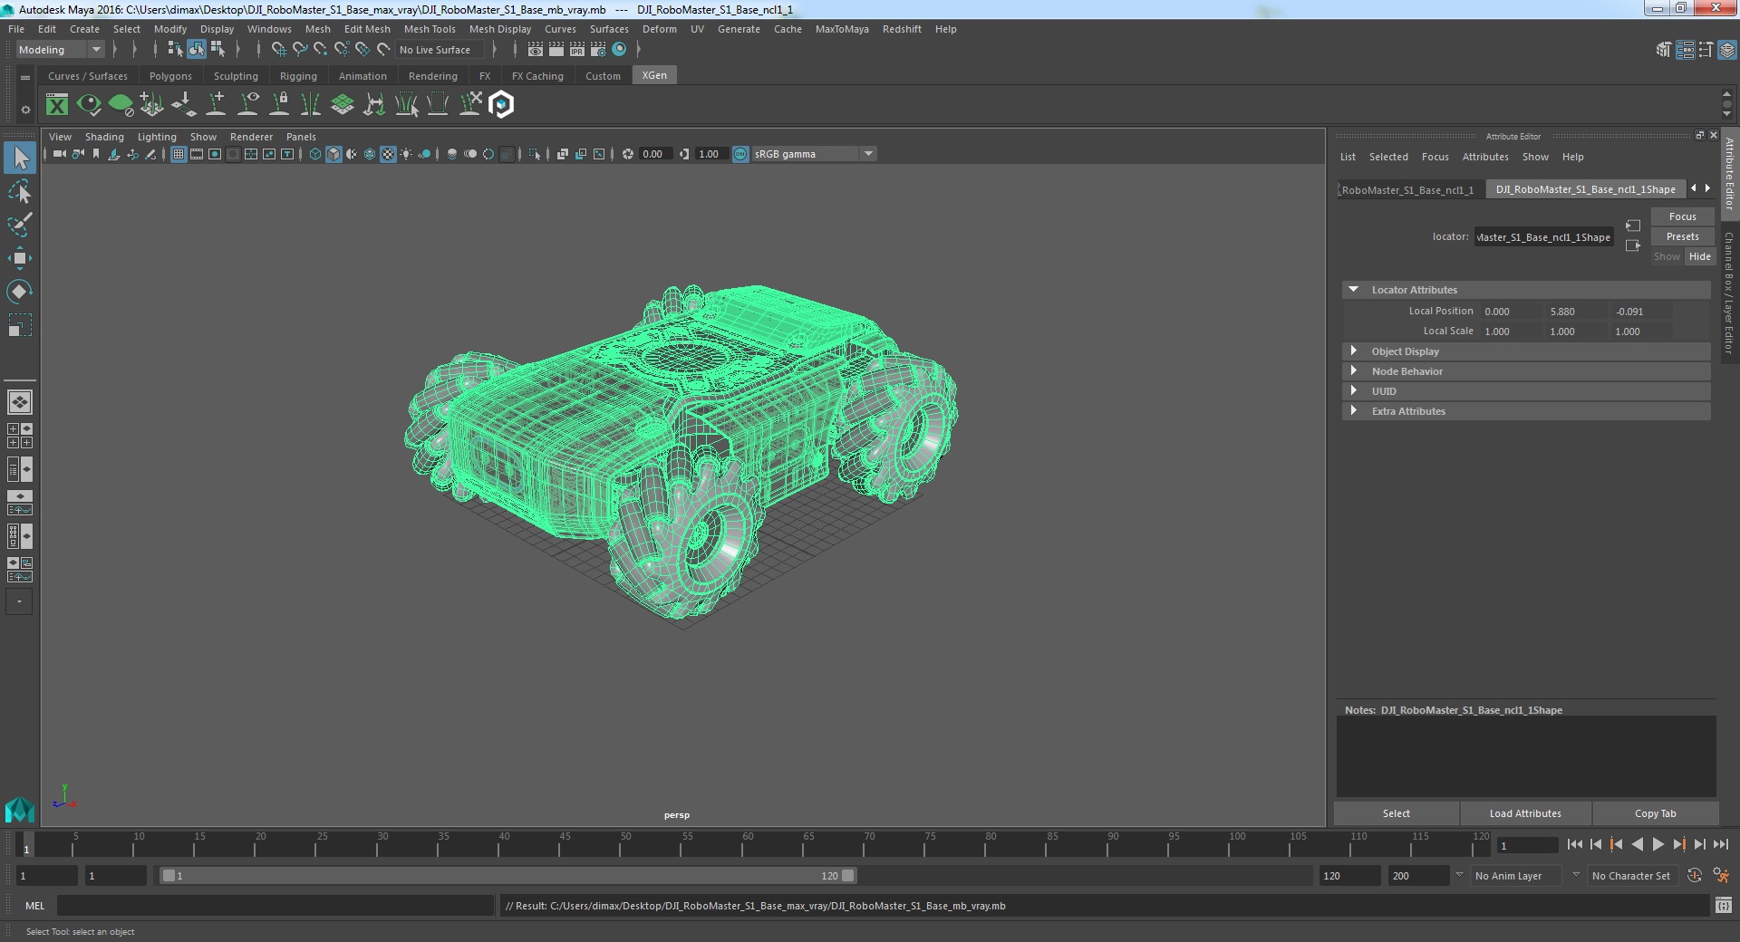This screenshot has width=1740, height=942.
Task: Expand the UUID section
Action: click(1354, 391)
